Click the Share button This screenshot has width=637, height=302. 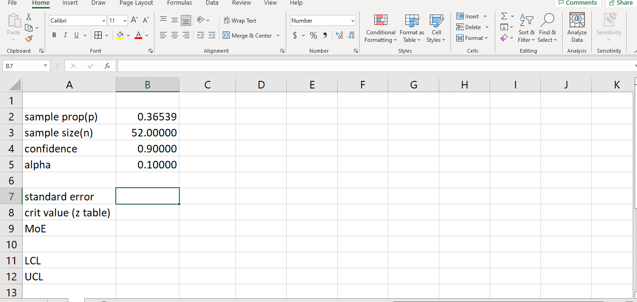[x=621, y=3]
